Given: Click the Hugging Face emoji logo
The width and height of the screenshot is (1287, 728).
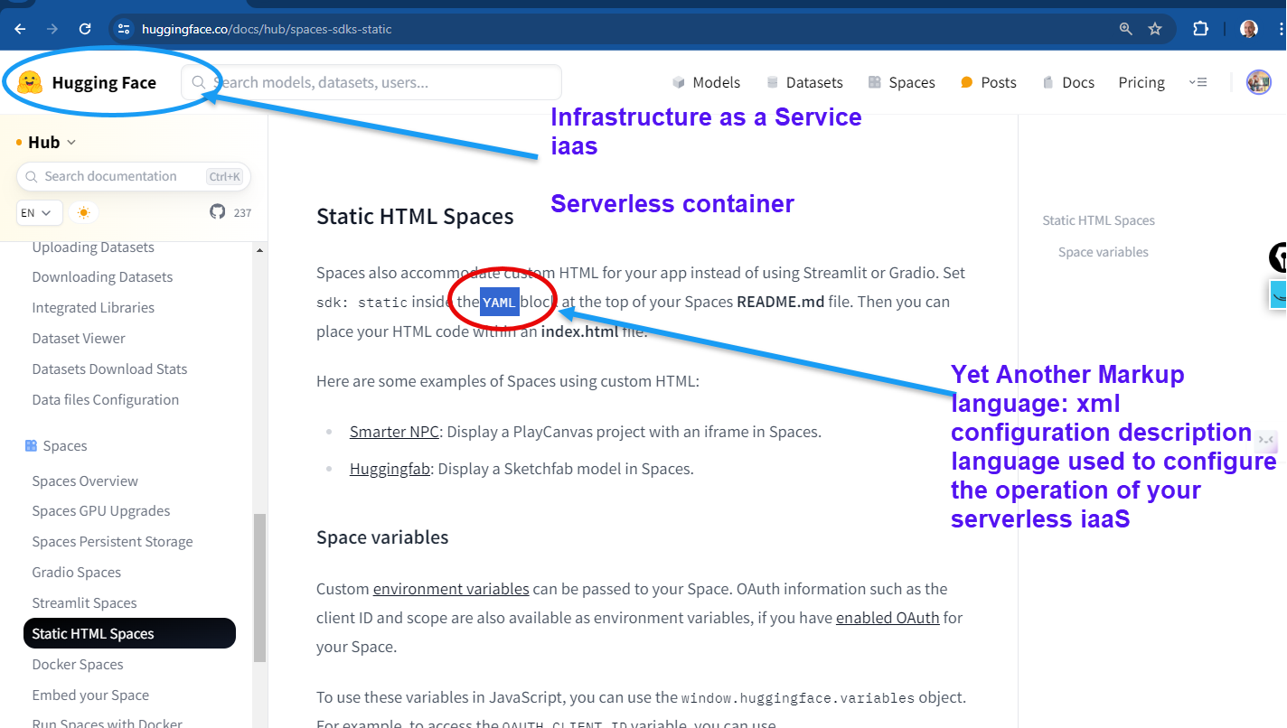Looking at the screenshot, I should point(30,82).
